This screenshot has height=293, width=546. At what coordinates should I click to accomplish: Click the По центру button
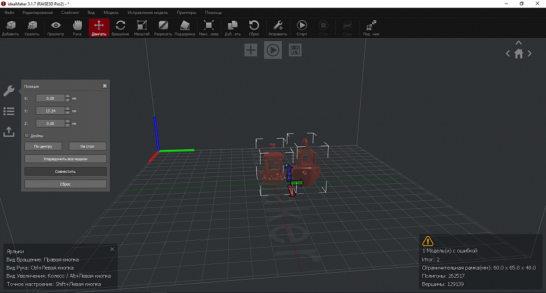click(43, 146)
